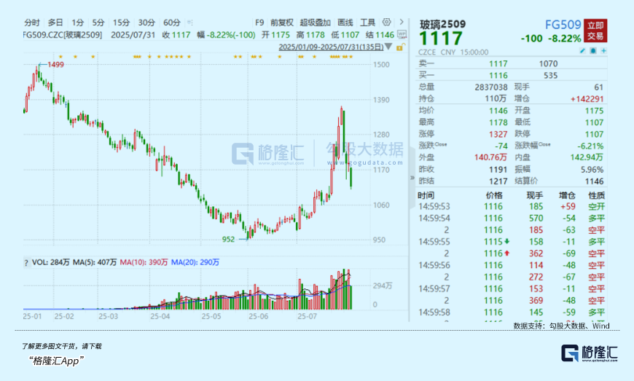Click the 昨结 value 1217
This screenshot has height=381, width=634.
498,181
